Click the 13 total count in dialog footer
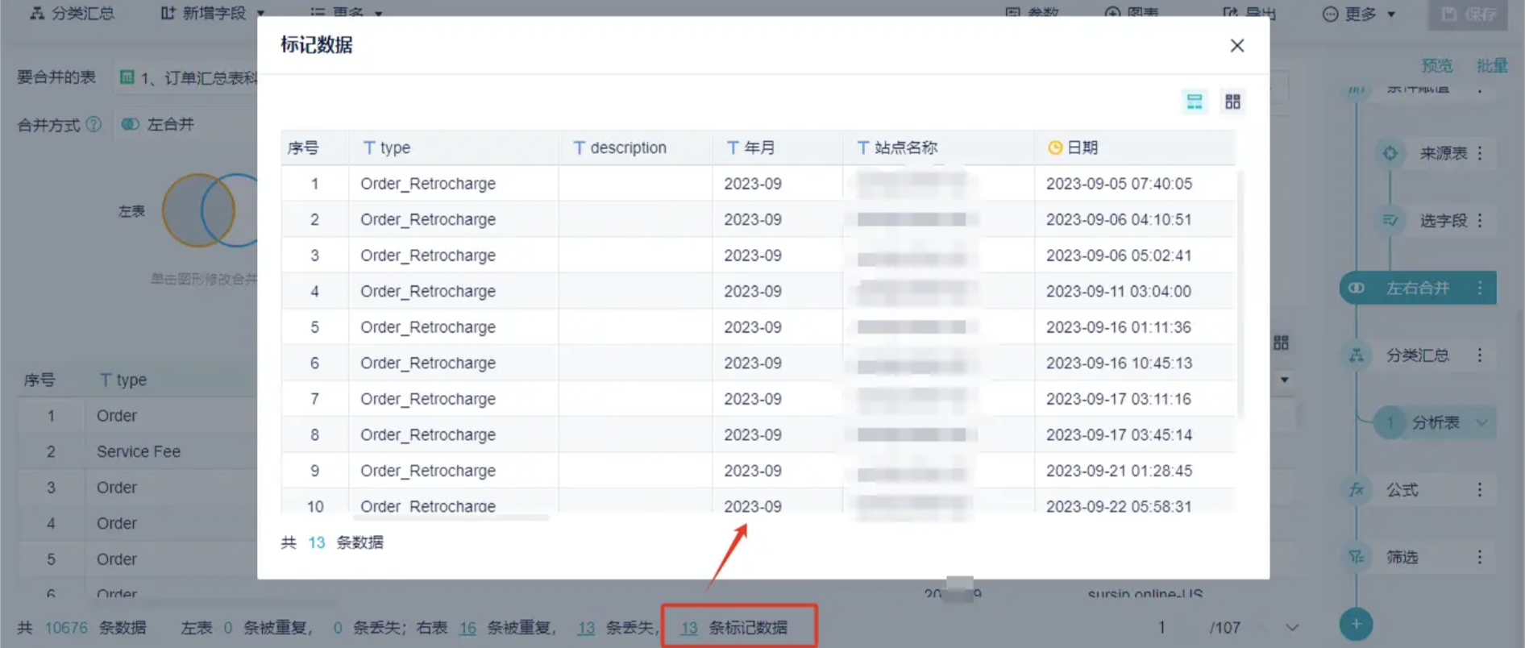Viewport: 1525px width, 648px height. click(x=317, y=542)
